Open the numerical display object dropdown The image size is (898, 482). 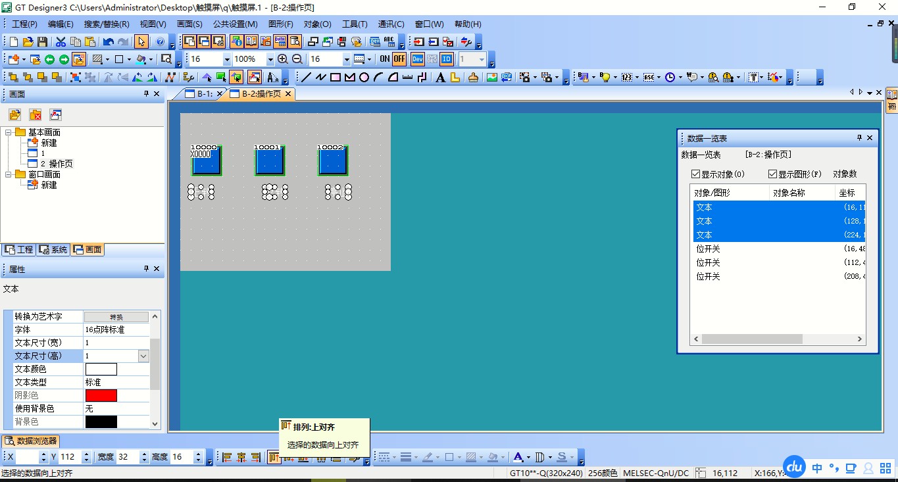click(637, 77)
